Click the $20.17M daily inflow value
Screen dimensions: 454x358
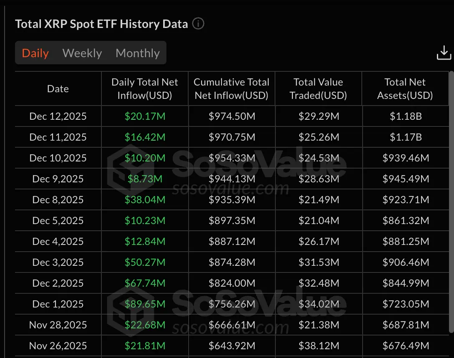[x=145, y=116]
